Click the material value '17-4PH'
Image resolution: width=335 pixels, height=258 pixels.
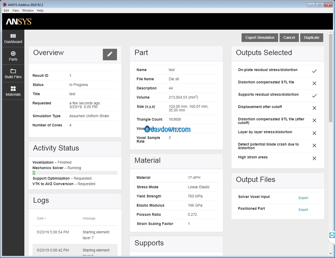[x=194, y=178]
